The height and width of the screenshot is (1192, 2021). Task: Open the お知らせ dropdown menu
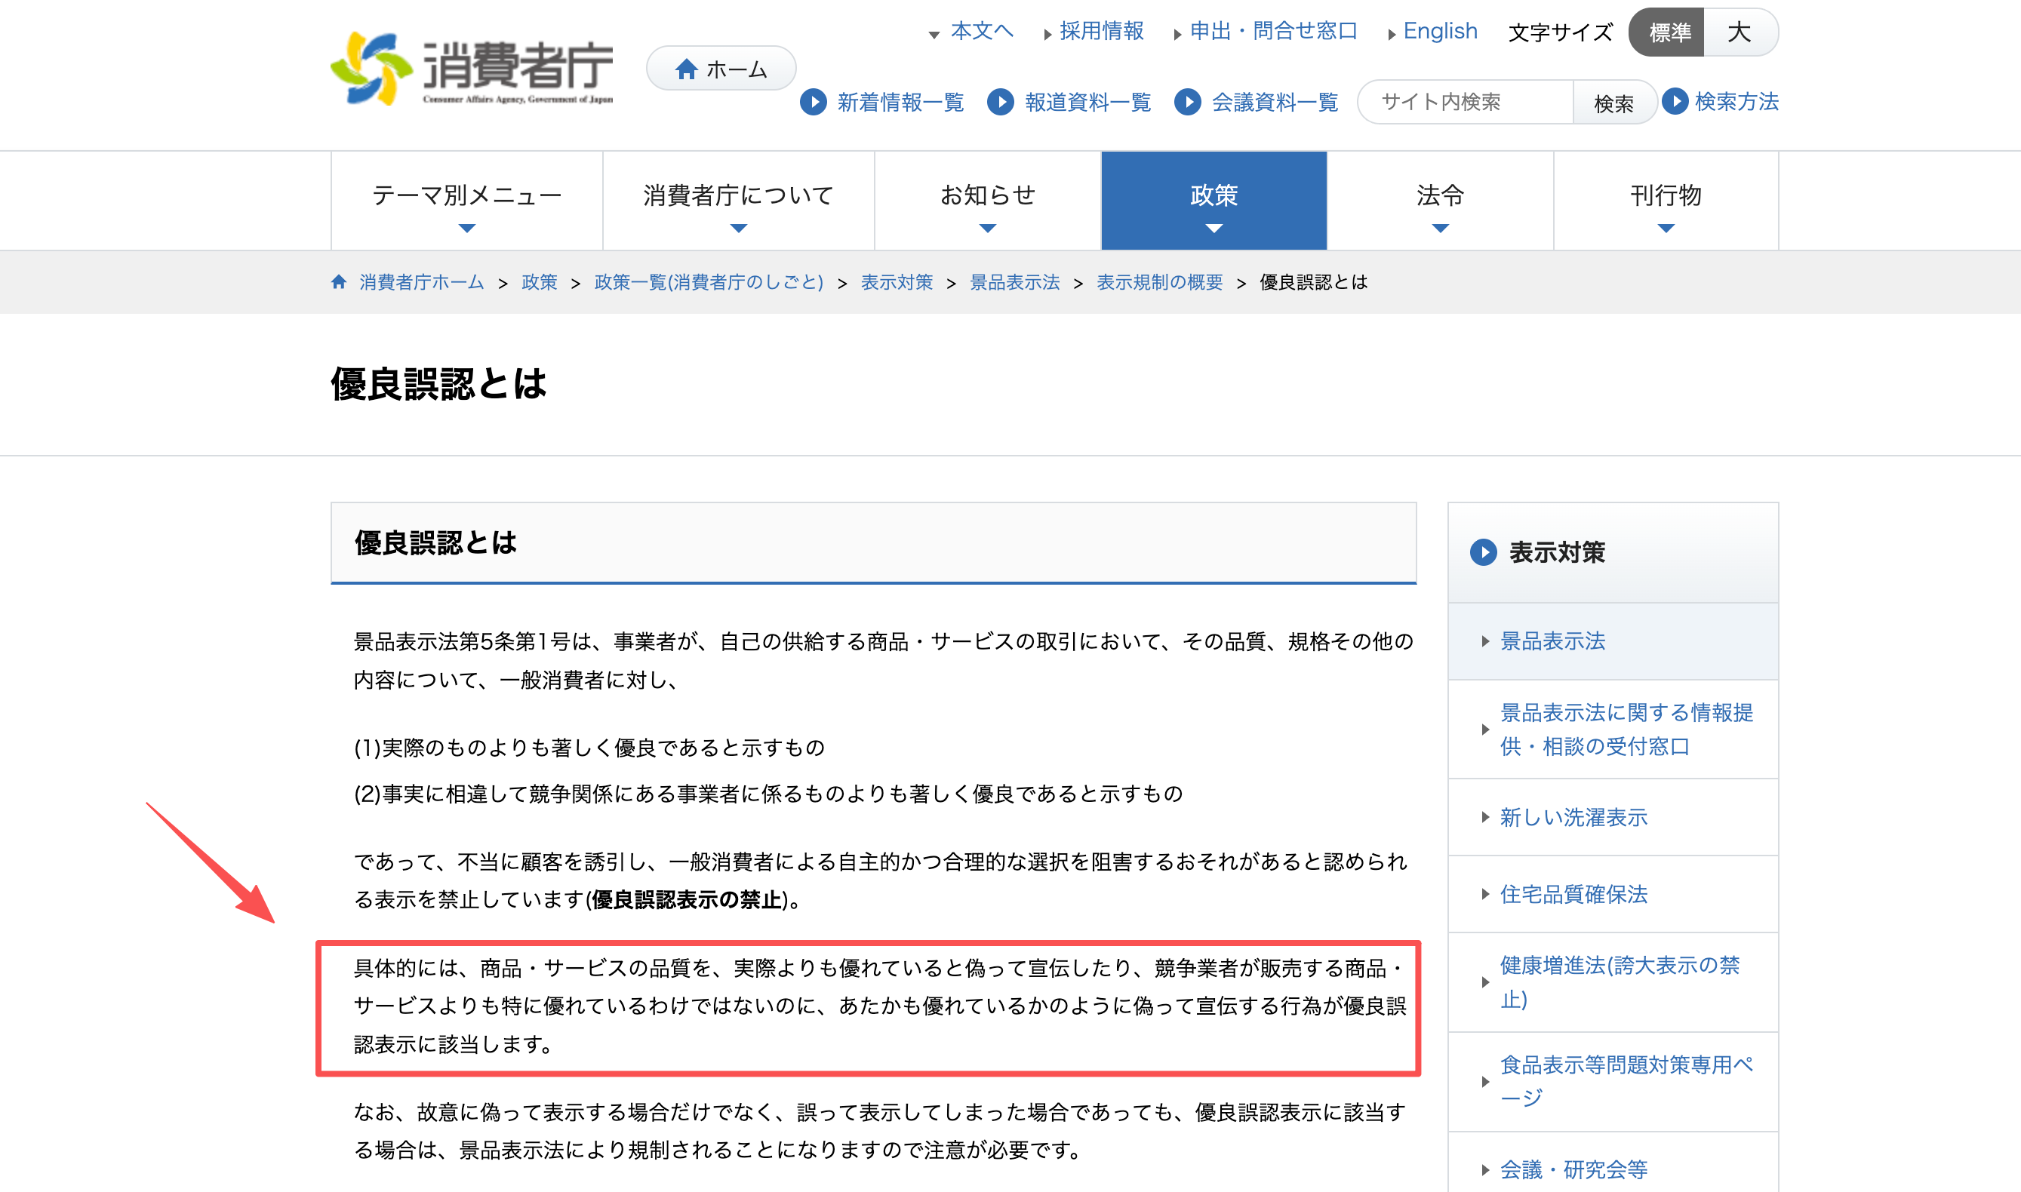click(987, 201)
